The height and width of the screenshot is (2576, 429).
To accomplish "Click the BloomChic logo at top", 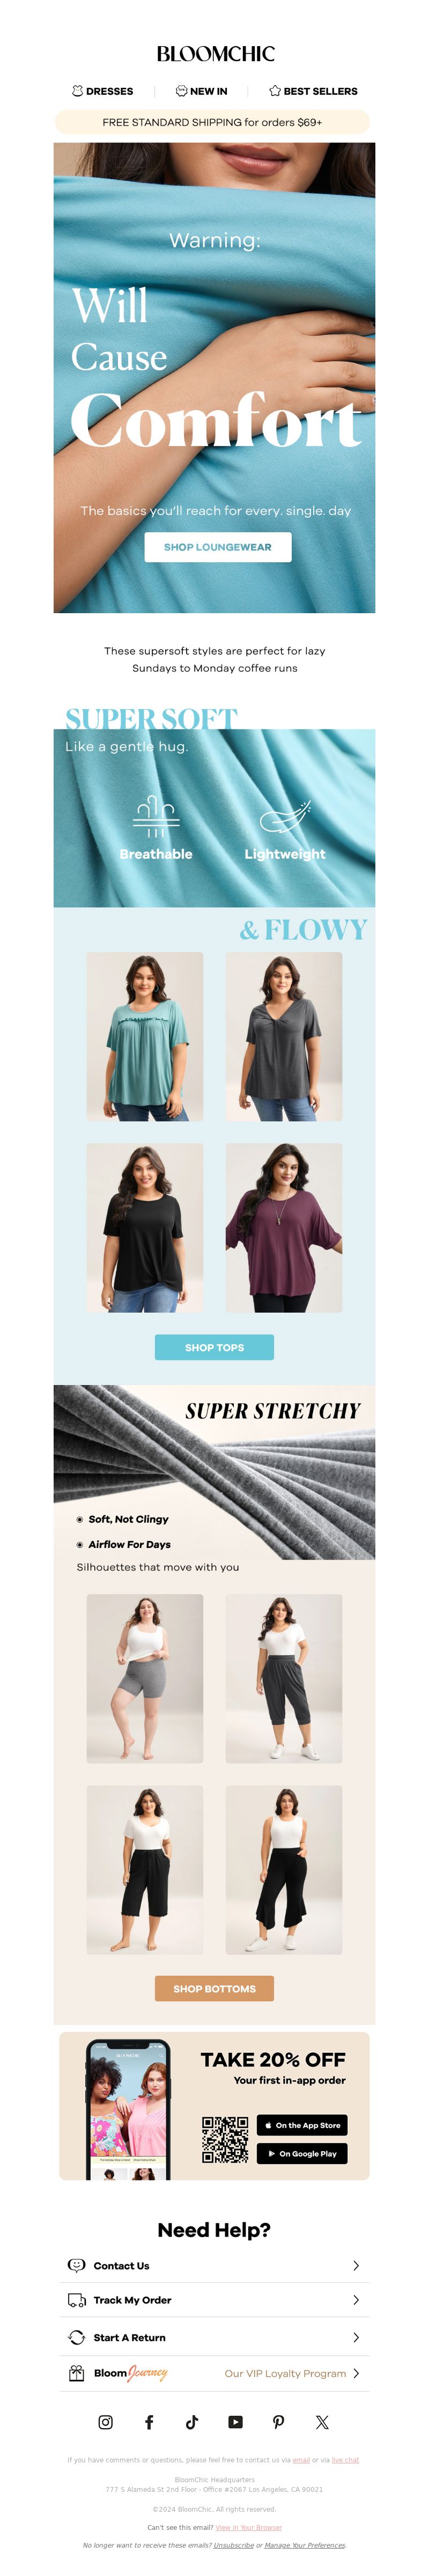I will click(x=215, y=54).
